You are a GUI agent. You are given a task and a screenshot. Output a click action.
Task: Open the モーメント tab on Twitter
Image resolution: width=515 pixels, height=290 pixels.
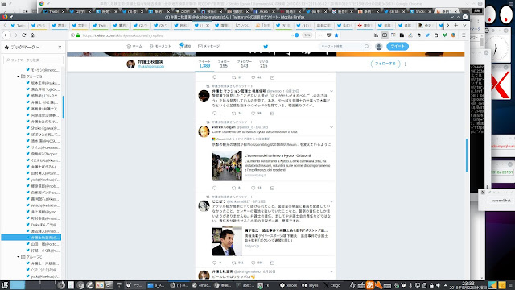pos(160,47)
